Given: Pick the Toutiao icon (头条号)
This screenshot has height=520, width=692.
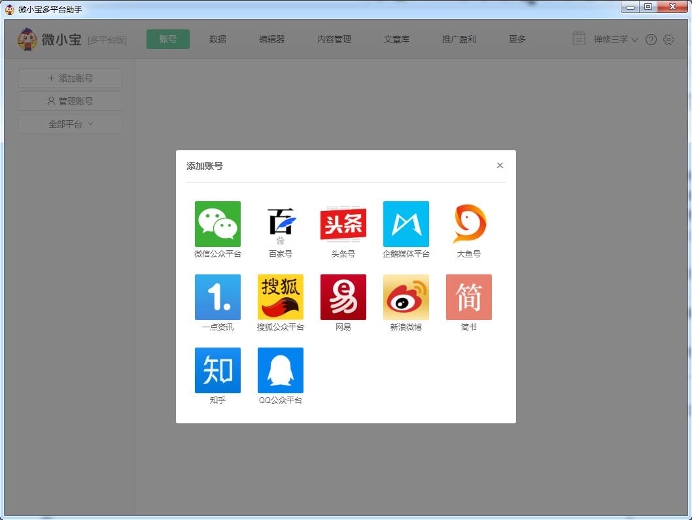Looking at the screenshot, I should [x=343, y=224].
